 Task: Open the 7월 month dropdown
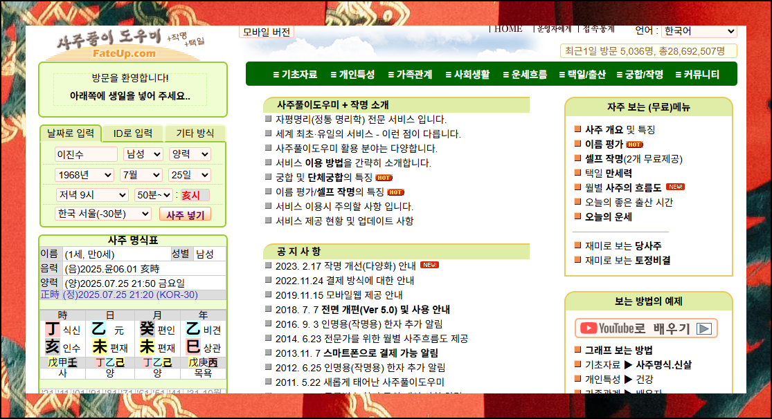pyautogui.click(x=141, y=175)
